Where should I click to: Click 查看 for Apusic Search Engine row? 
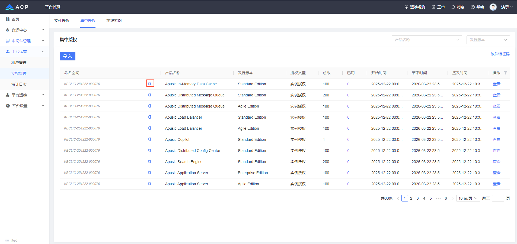(497, 162)
